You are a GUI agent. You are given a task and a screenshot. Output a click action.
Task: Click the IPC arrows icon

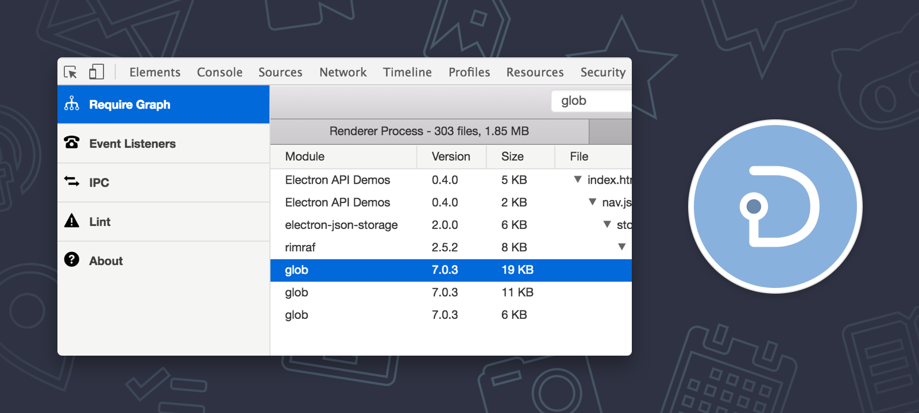coord(72,181)
